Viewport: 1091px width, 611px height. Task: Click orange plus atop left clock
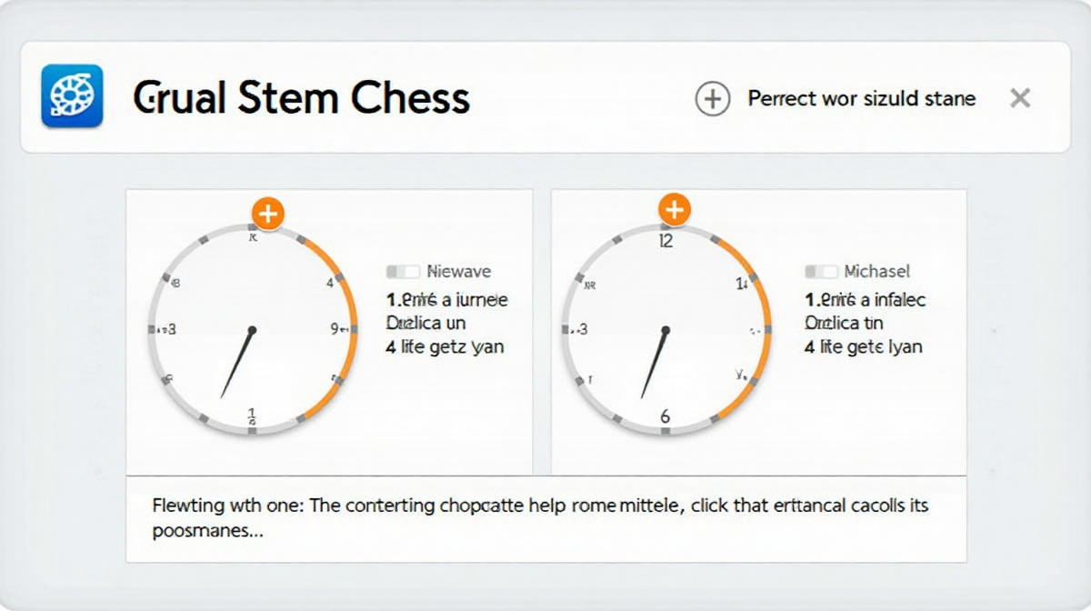(x=267, y=215)
